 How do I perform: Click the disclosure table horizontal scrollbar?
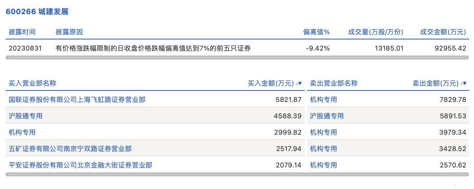pos(237,58)
